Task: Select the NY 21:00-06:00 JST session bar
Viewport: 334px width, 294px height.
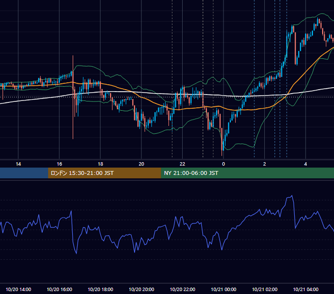Action: pyautogui.click(x=247, y=173)
